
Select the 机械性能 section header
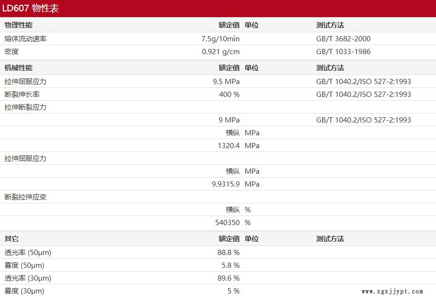pyautogui.click(x=19, y=68)
